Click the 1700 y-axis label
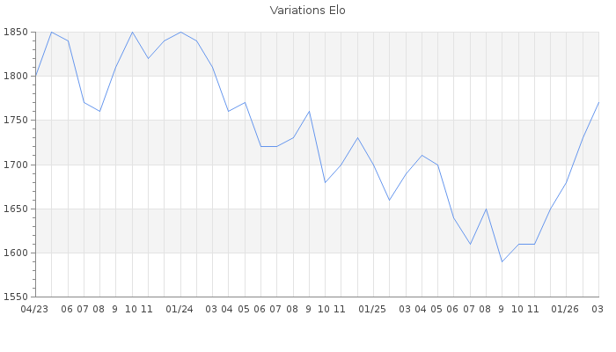Viewport: 616px width, 352px height. pyautogui.click(x=16, y=165)
